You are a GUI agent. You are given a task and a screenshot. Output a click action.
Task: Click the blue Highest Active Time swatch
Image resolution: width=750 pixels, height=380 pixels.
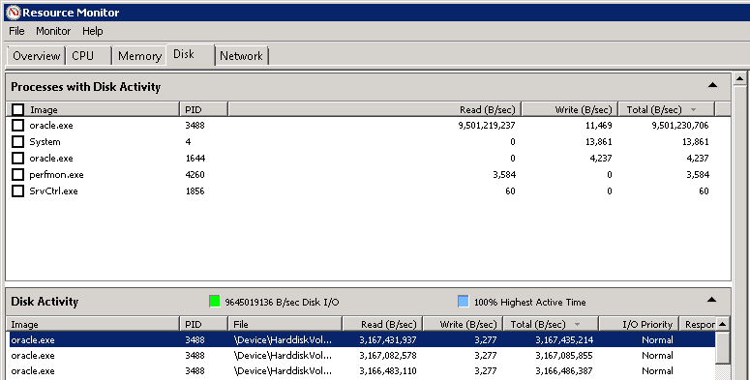tap(463, 301)
